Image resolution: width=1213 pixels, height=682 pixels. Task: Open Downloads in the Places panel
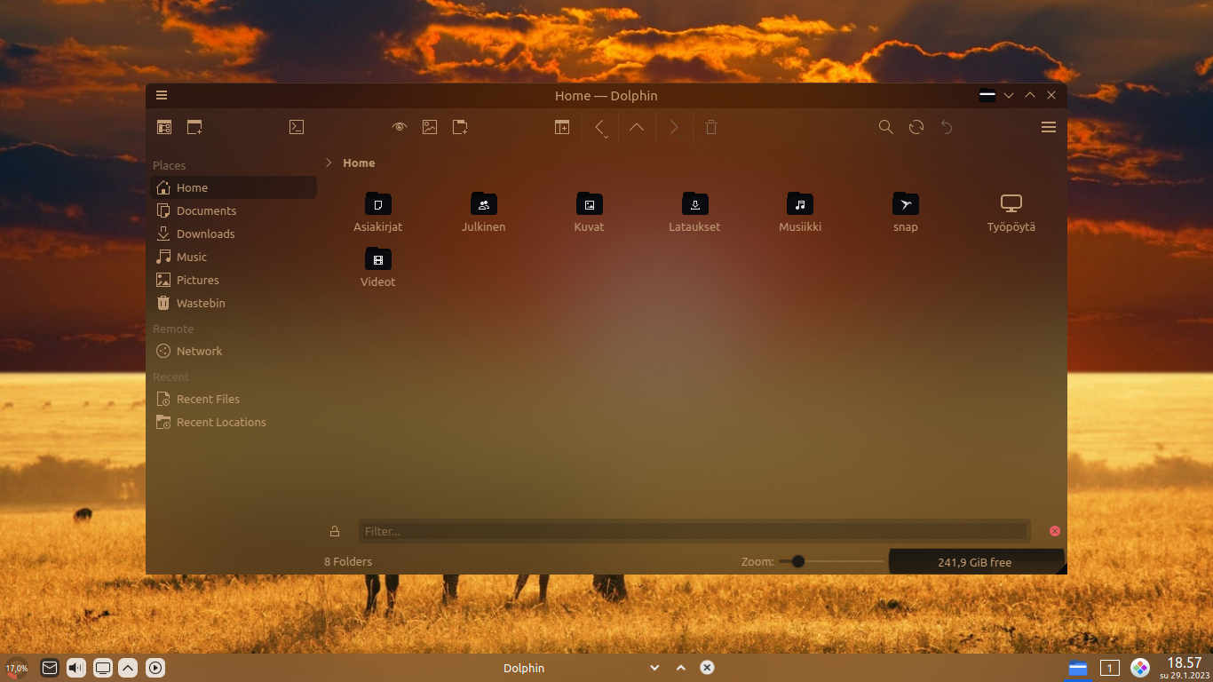234,234
